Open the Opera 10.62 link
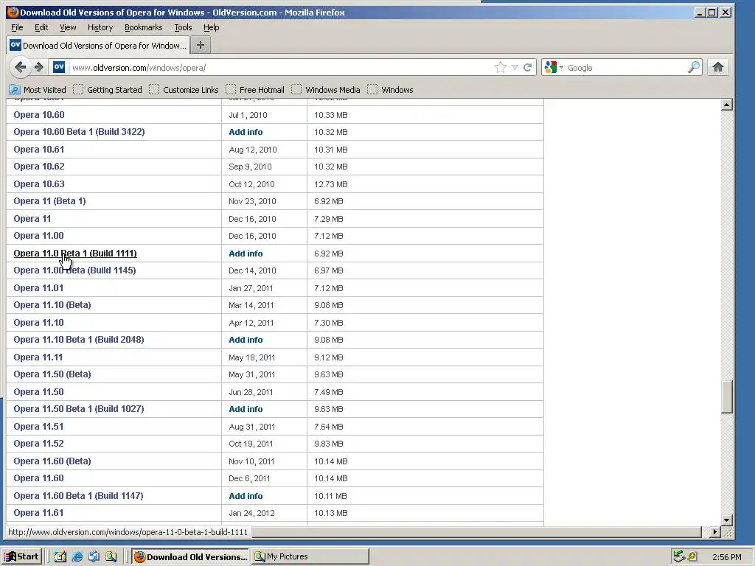The width and height of the screenshot is (755, 566). click(39, 166)
